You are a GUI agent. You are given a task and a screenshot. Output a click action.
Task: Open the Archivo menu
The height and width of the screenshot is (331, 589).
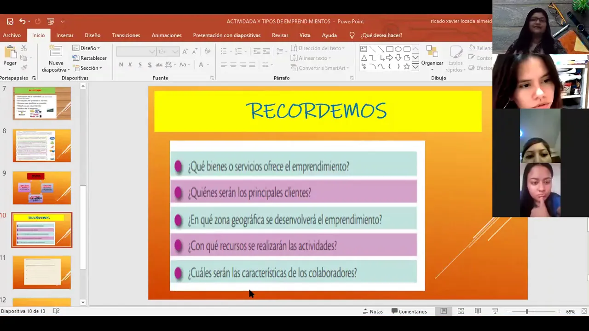tap(12, 35)
